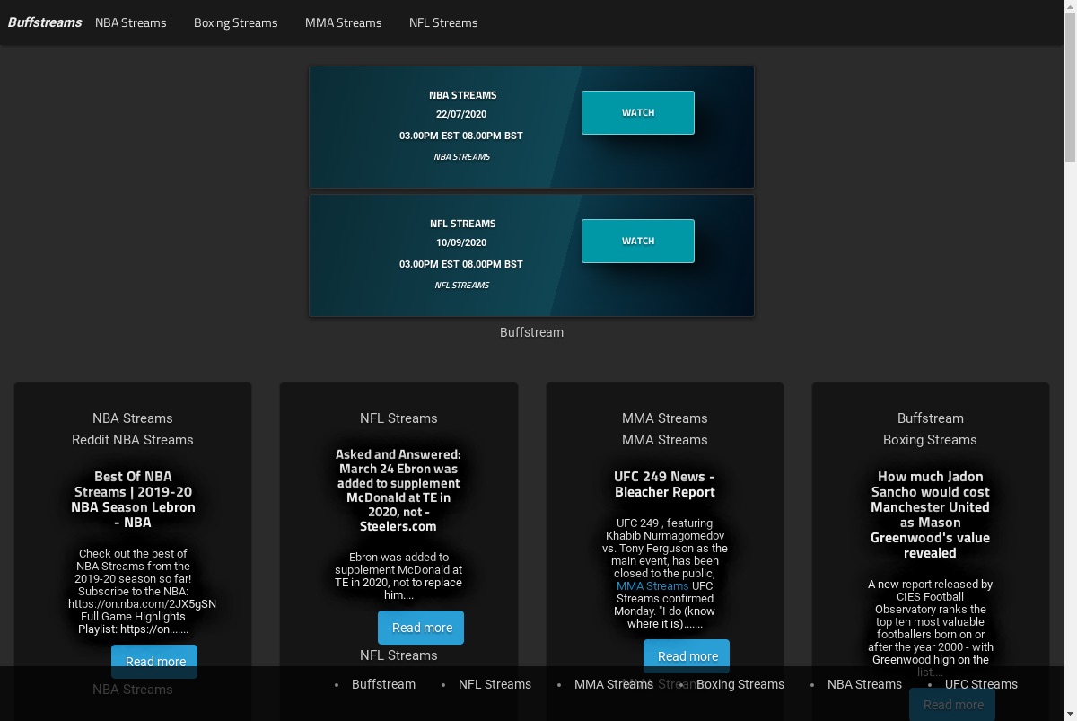Read more on the Jadon Sancho article
Image resolution: width=1077 pixels, height=721 pixels.
click(x=952, y=705)
